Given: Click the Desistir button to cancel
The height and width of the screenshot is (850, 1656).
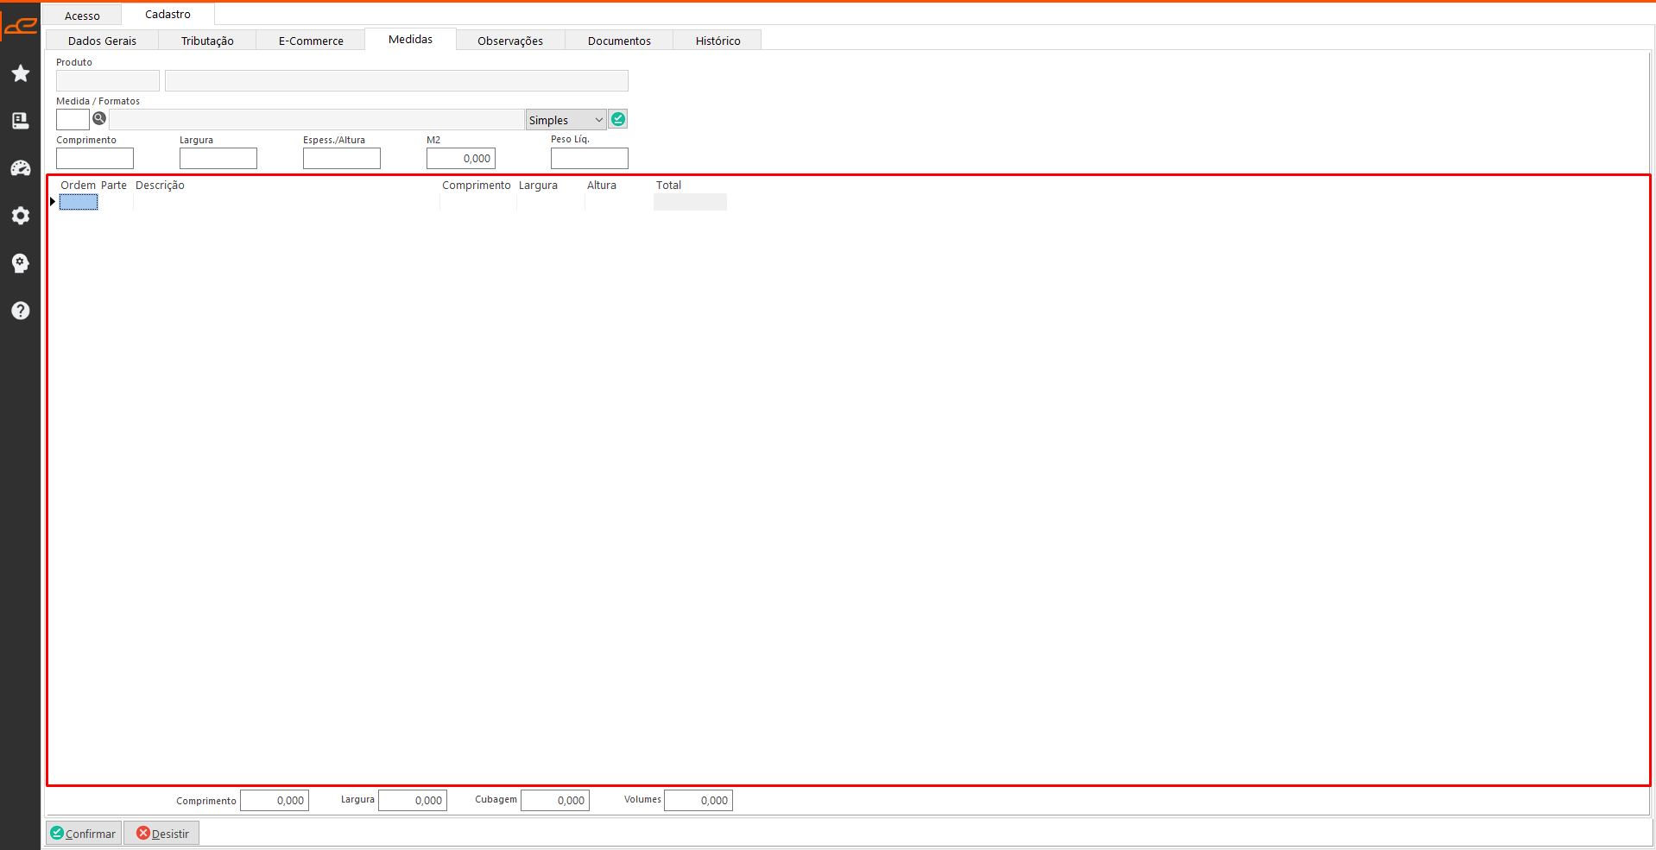Looking at the screenshot, I should 162,834.
